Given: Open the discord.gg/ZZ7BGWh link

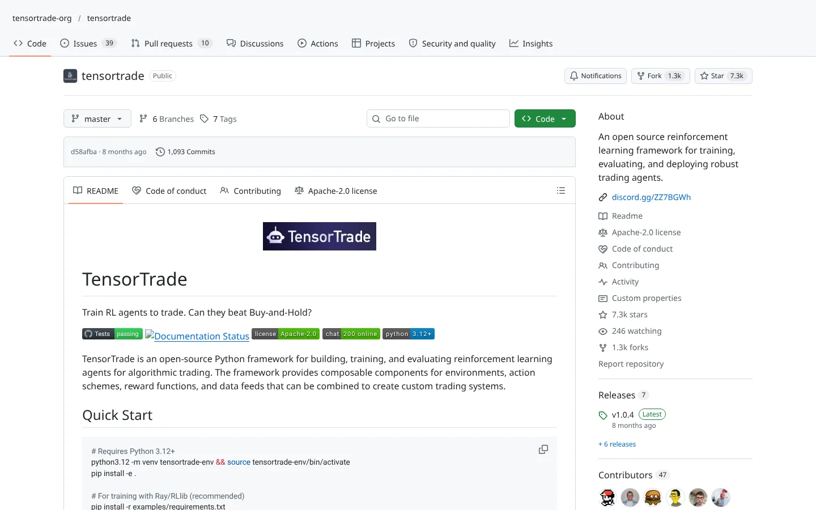Looking at the screenshot, I should (651, 197).
